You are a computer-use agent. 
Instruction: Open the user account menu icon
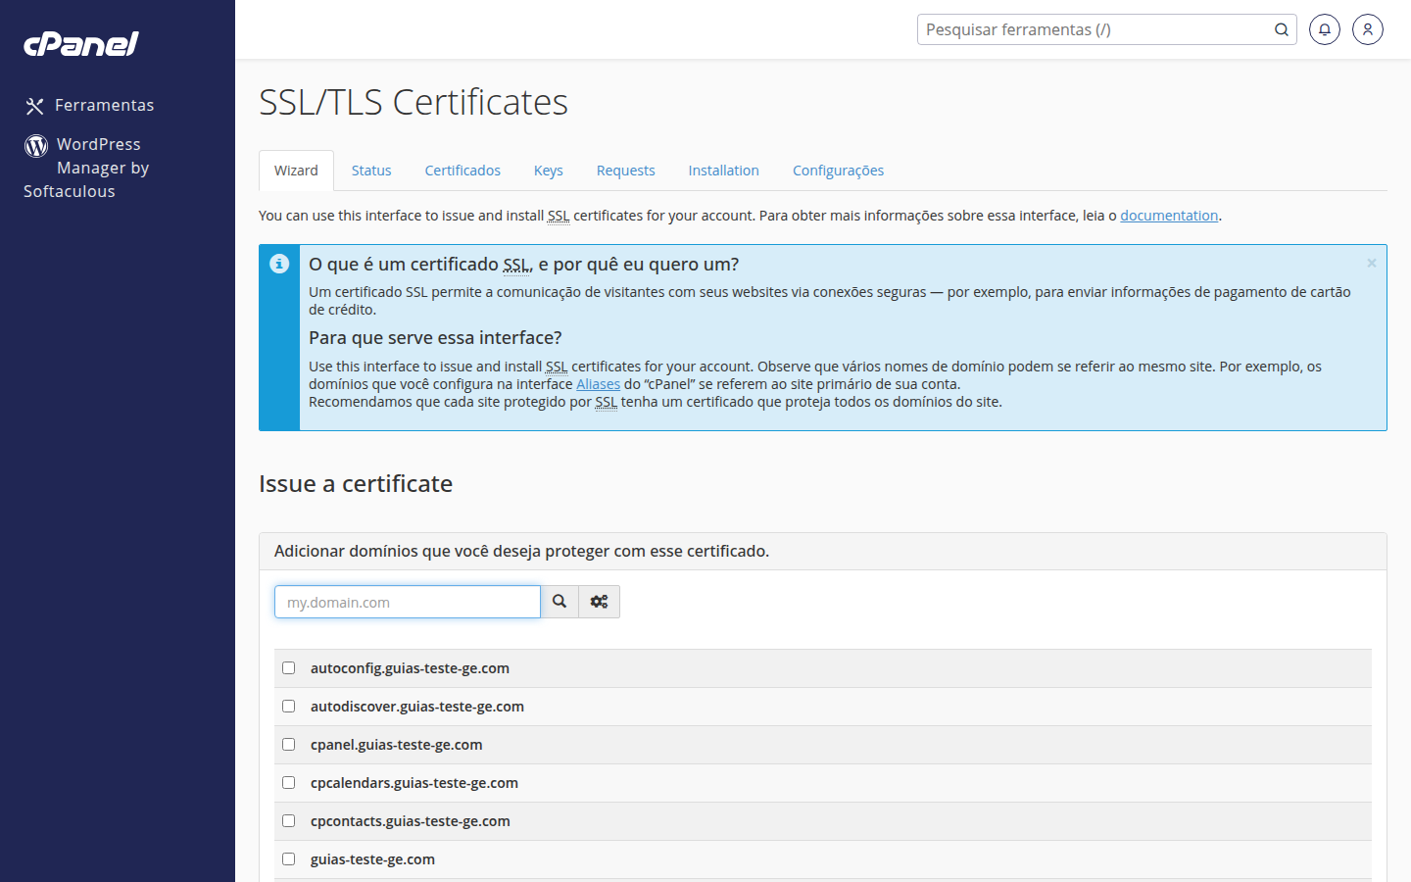pyautogui.click(x=1368, y=29)
